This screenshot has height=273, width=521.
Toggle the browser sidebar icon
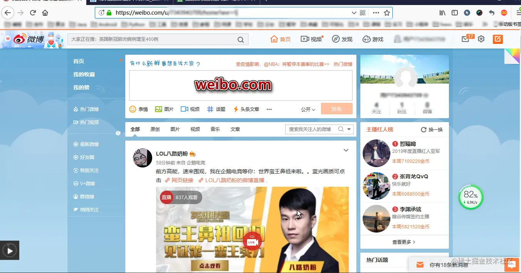455,13
